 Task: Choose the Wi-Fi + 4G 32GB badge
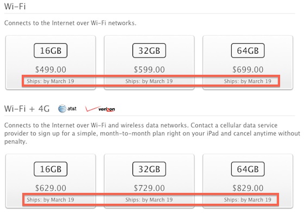coord(149,169)
